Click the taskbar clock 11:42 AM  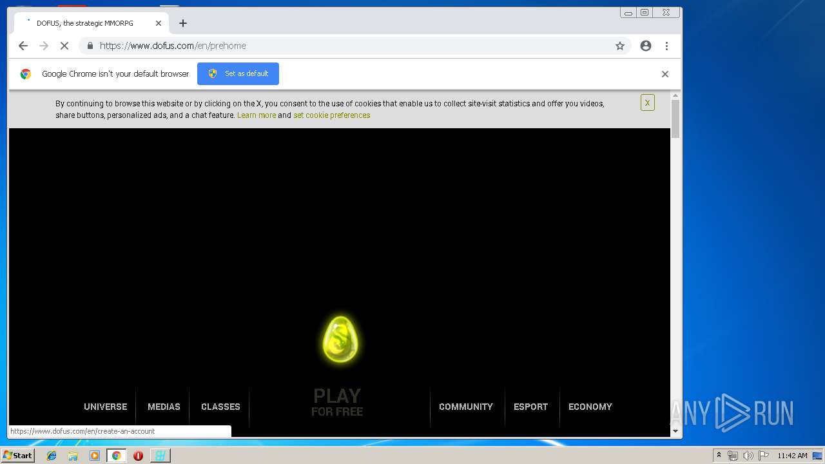tap(792, 456)
